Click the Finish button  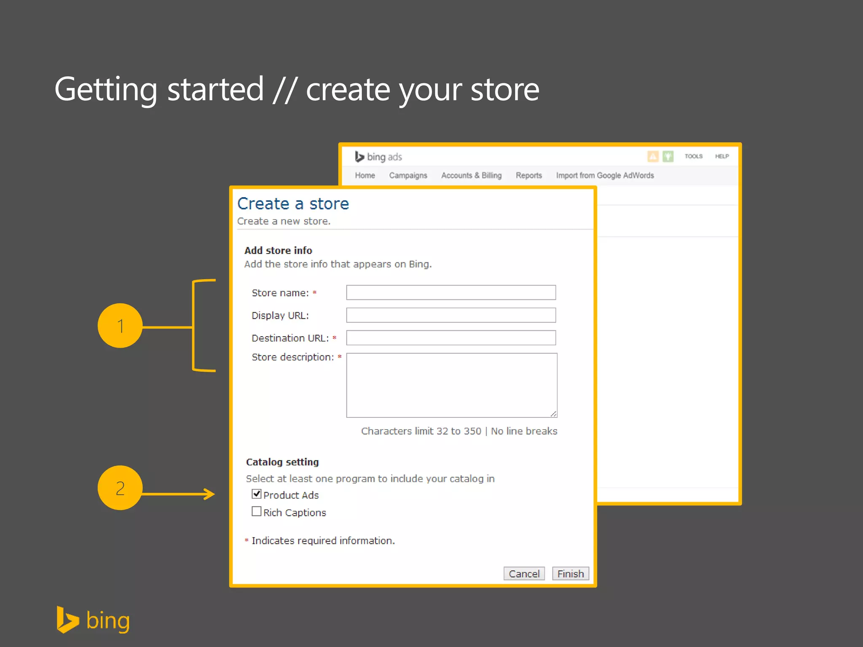(x=571, y=574)
